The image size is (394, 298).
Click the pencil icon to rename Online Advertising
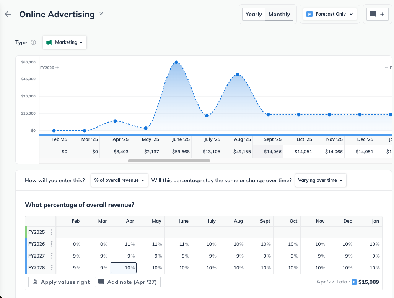click(x=101, y=14)
